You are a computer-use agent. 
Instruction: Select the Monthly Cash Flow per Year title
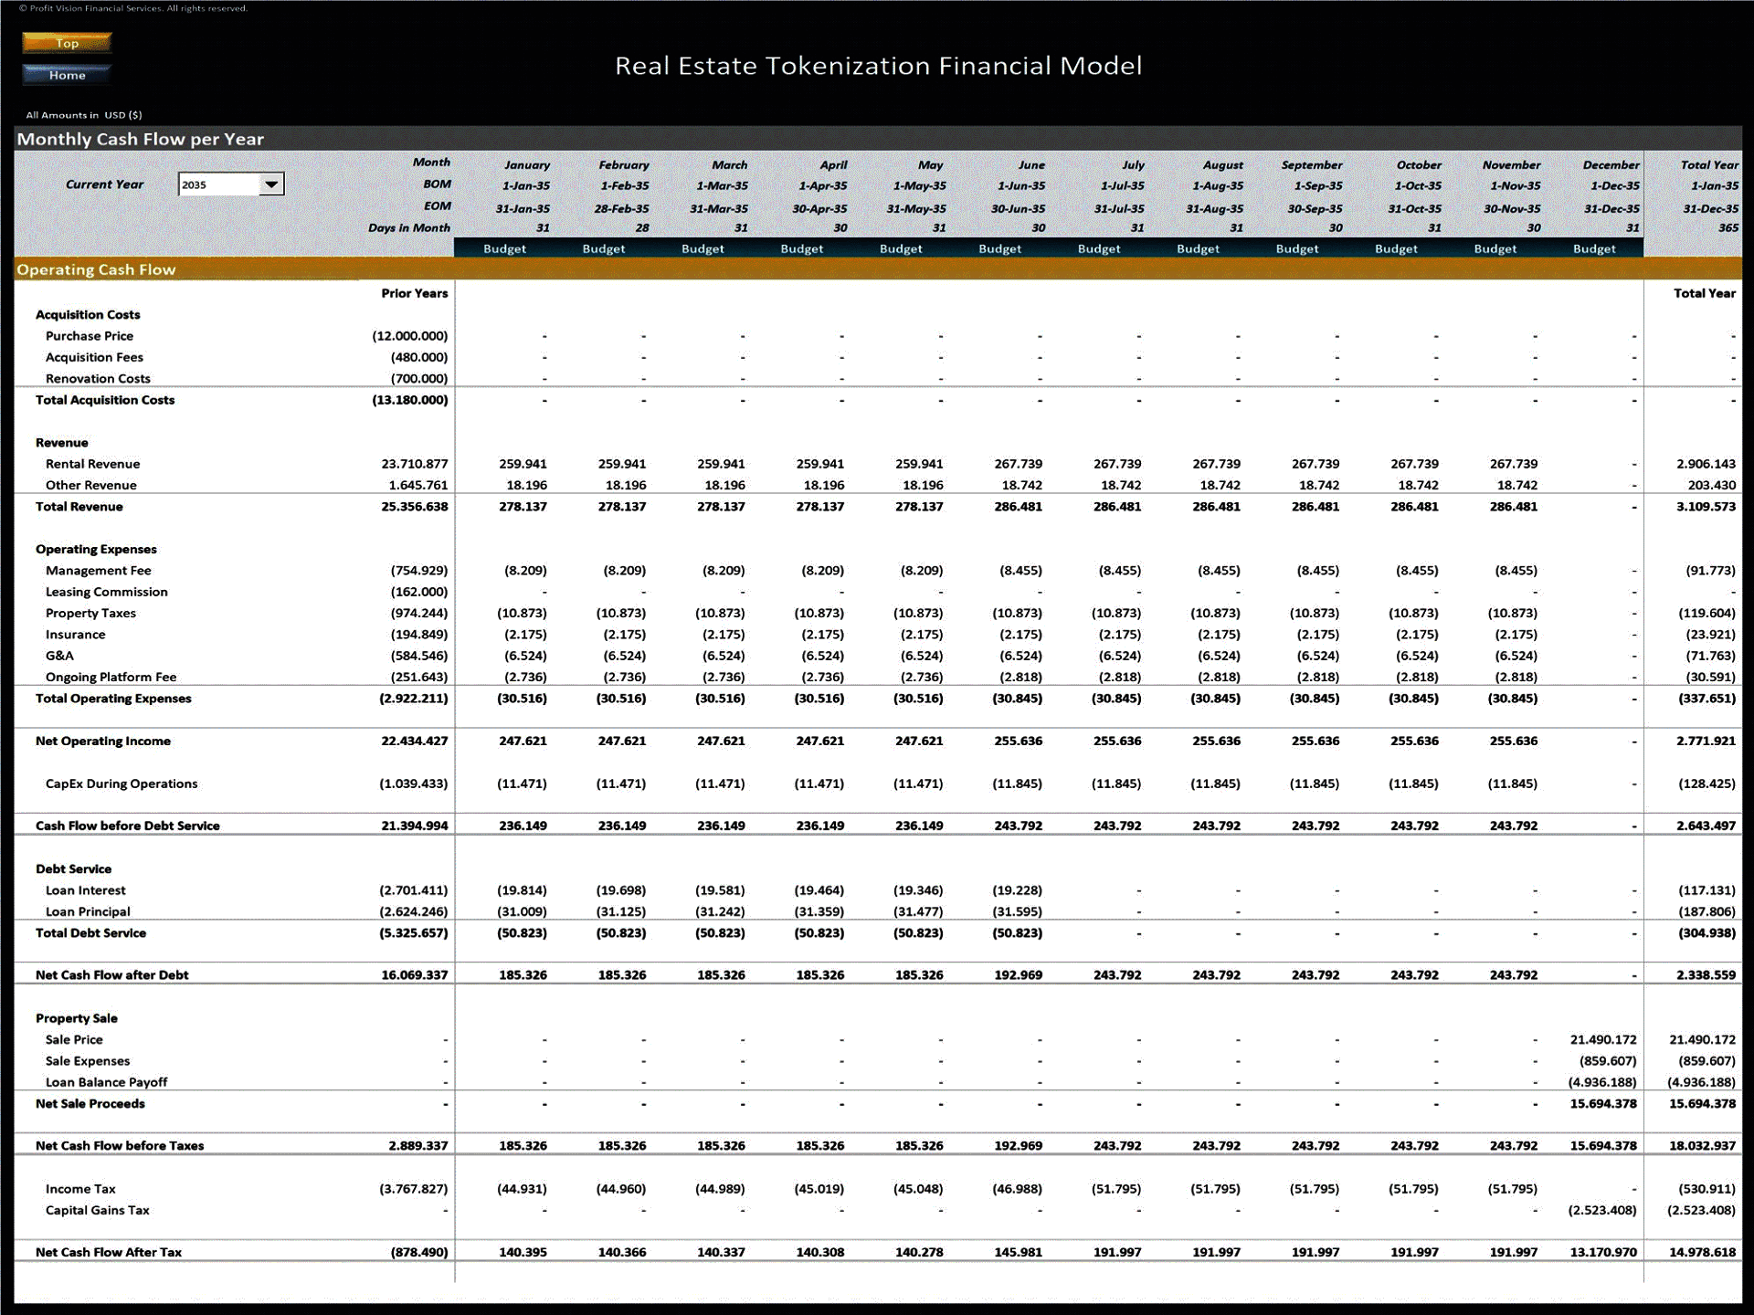(x=141, y=139)
